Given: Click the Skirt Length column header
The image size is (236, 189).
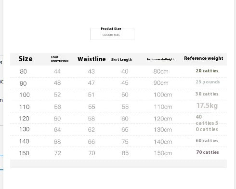Looking at the screenshot, I should click(121, 59).
